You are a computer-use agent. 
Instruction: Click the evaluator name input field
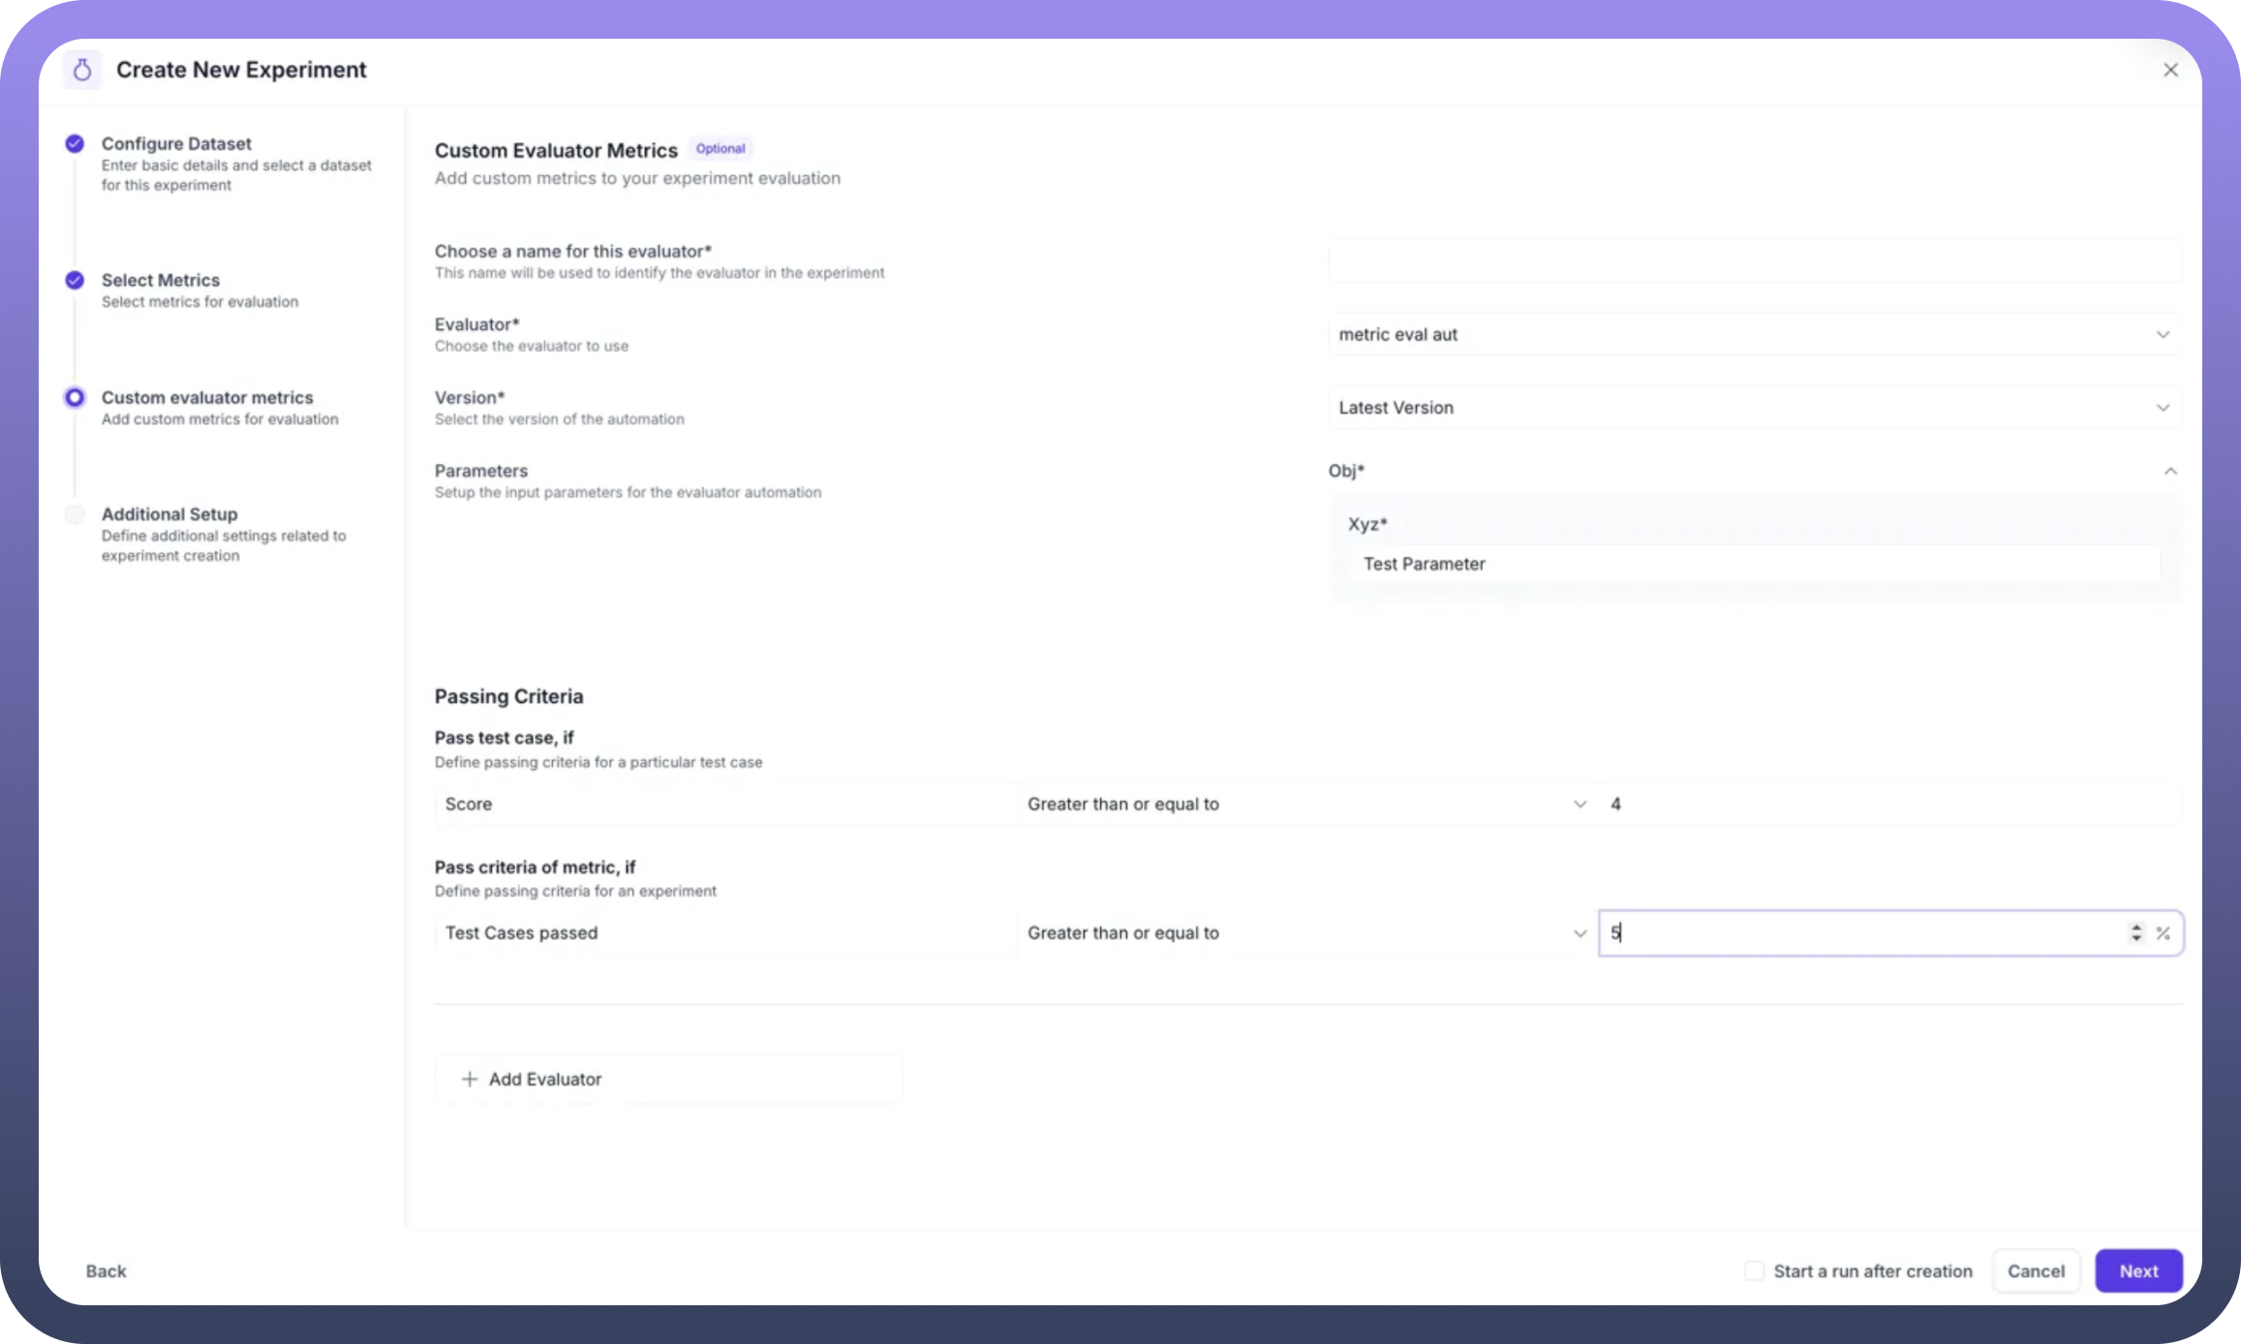pyautogui.click(x=1754, y=260)
